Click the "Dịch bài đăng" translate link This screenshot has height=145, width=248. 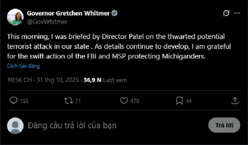(24, 66)
